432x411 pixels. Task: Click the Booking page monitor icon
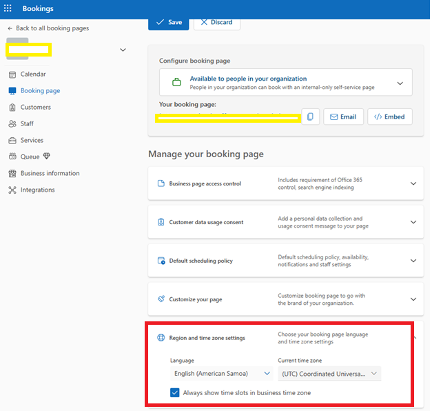[12, 91]
